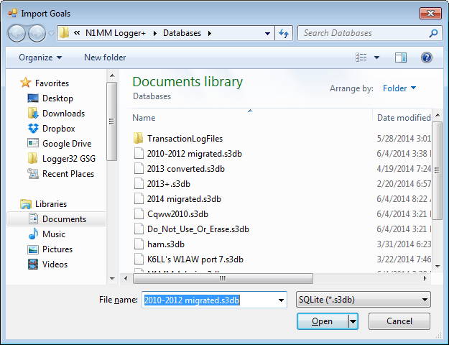The width and height of the screenshot is (449, 345).
Task: Open Dropbox in Favorites
Action: click(59, 129)
